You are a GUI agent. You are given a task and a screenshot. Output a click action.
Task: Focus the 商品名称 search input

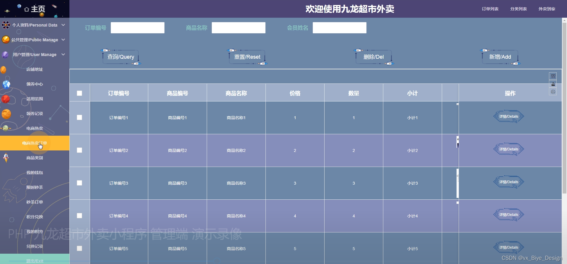(239, 28)
